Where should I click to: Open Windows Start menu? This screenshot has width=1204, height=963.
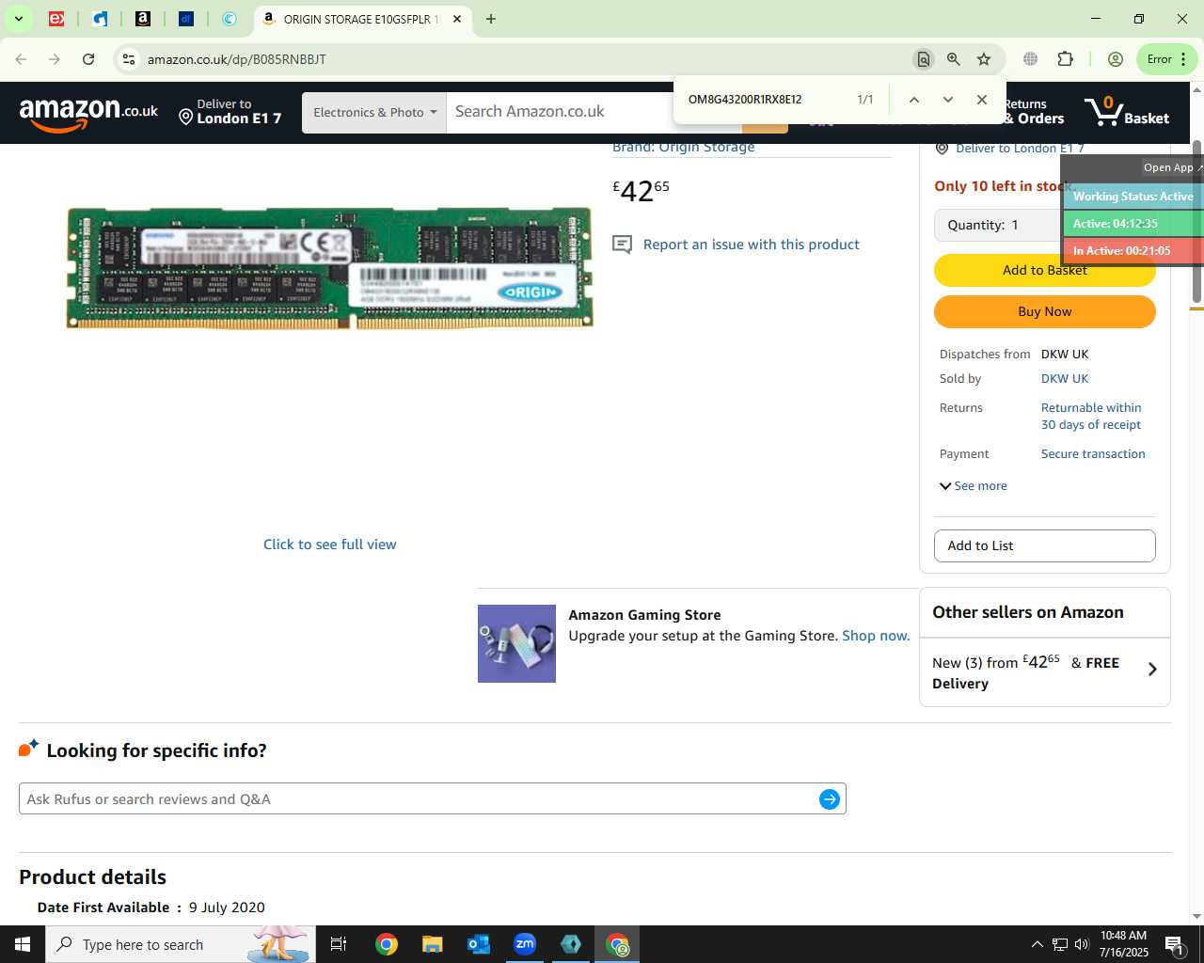tap(23, 944)
